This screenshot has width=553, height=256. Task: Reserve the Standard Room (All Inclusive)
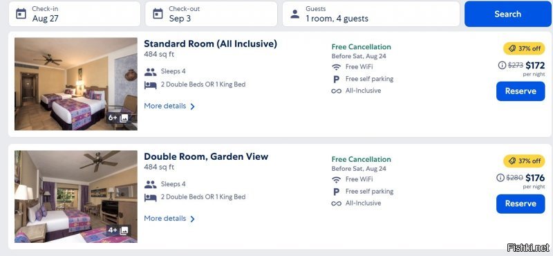pos(521,91)
